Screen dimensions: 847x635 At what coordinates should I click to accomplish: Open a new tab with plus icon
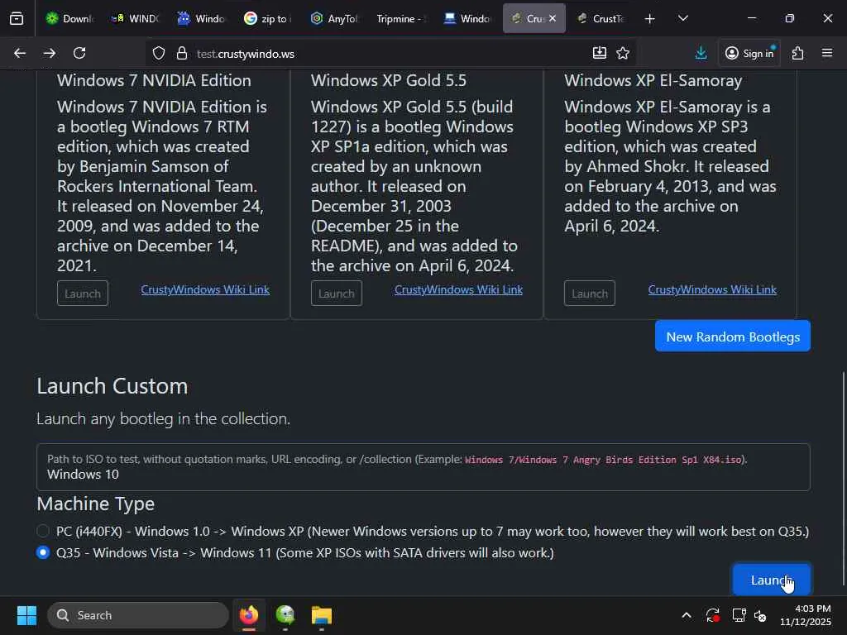[650, 18]
